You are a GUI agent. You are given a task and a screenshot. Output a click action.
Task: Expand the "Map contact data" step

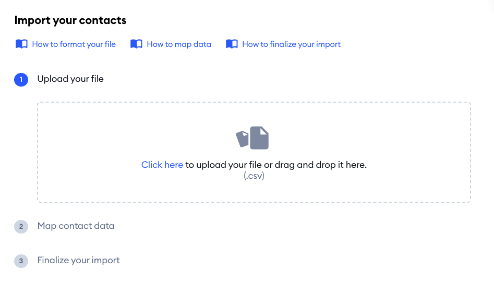pyautogui.click(x=76, y=226)
